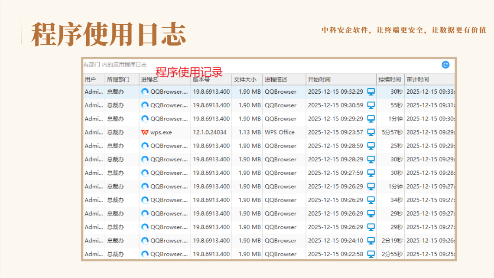Click monitor icon in 09:29:29 start time row
The image size is (494, 278).
371,119
